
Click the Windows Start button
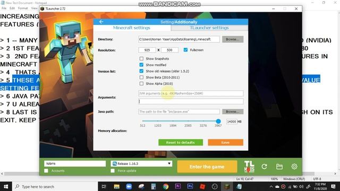click(6, 186)
